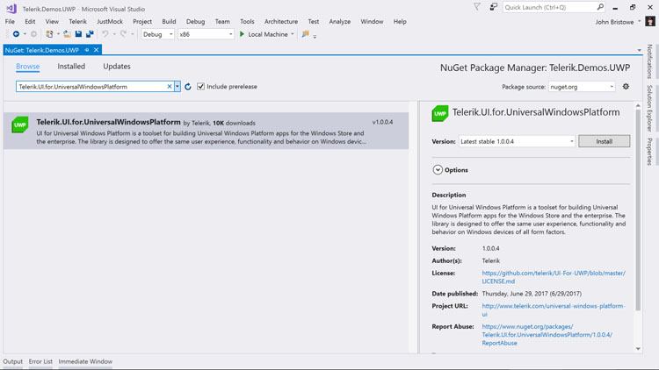The image size is (659, 370).
Task: Switch to the Browse tab
Action: click(28, 67)
